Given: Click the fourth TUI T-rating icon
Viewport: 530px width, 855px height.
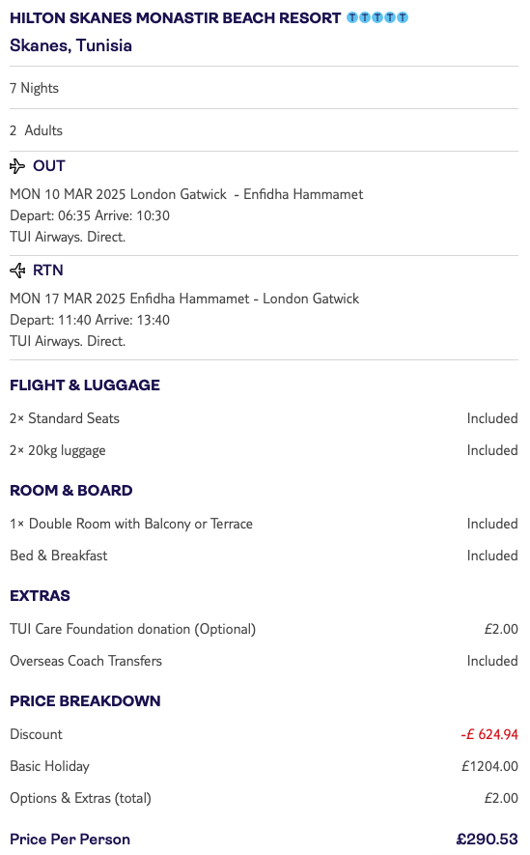Looking at the screenshot, I should click(390, 17).
